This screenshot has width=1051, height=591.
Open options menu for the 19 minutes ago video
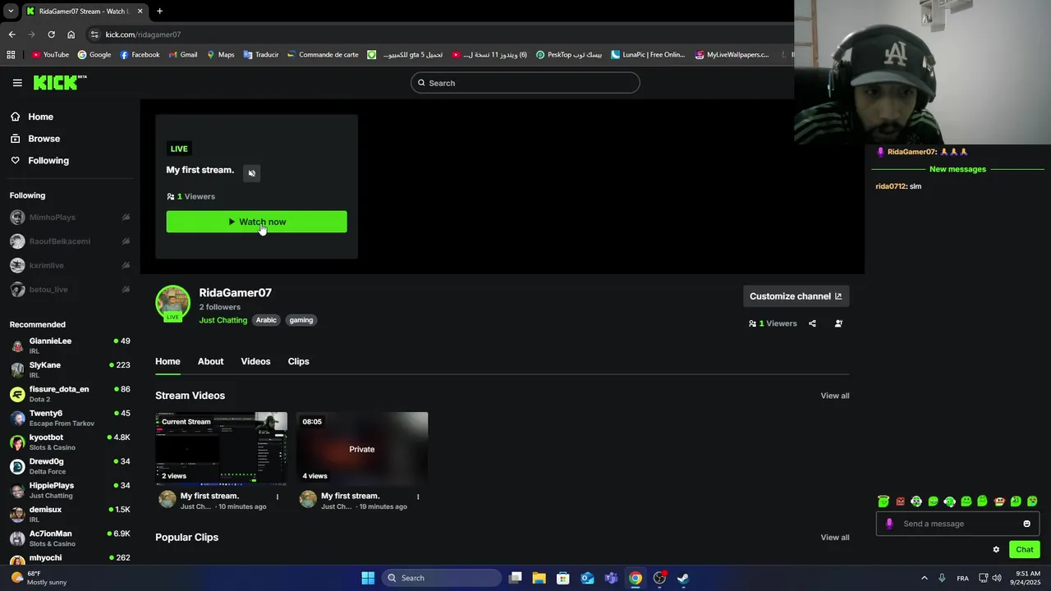(x=418, y=497)
